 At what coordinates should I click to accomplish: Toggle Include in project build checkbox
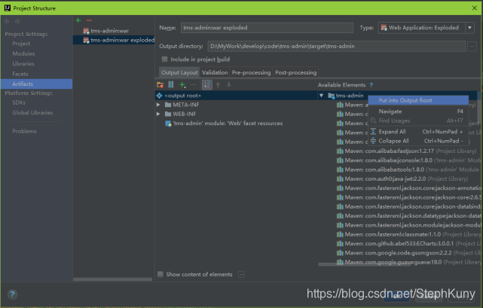click(x=165, y=59)
